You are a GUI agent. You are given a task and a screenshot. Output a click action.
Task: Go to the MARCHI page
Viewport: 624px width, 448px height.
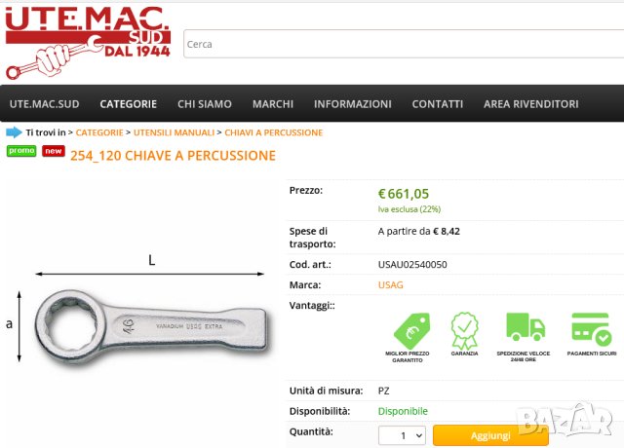click(273, 104)
